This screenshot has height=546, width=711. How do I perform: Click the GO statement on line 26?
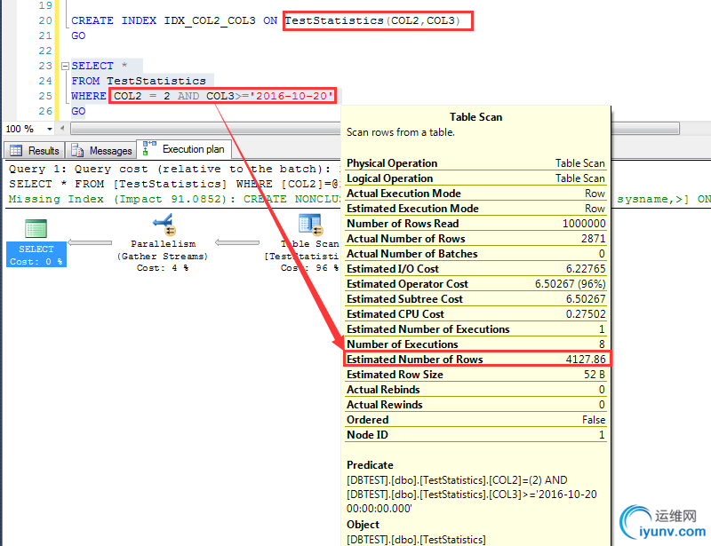78,111
